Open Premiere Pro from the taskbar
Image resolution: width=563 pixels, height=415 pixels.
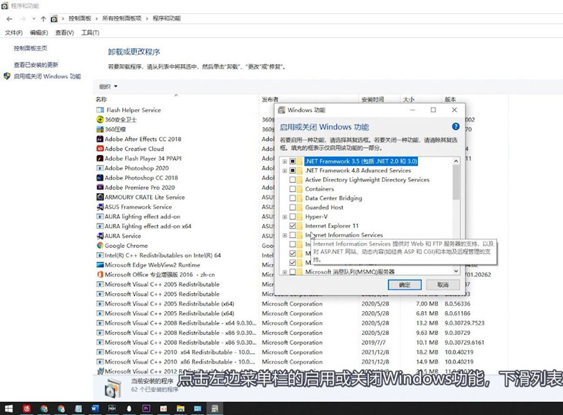pyautogui.click(x=146, y=409)
